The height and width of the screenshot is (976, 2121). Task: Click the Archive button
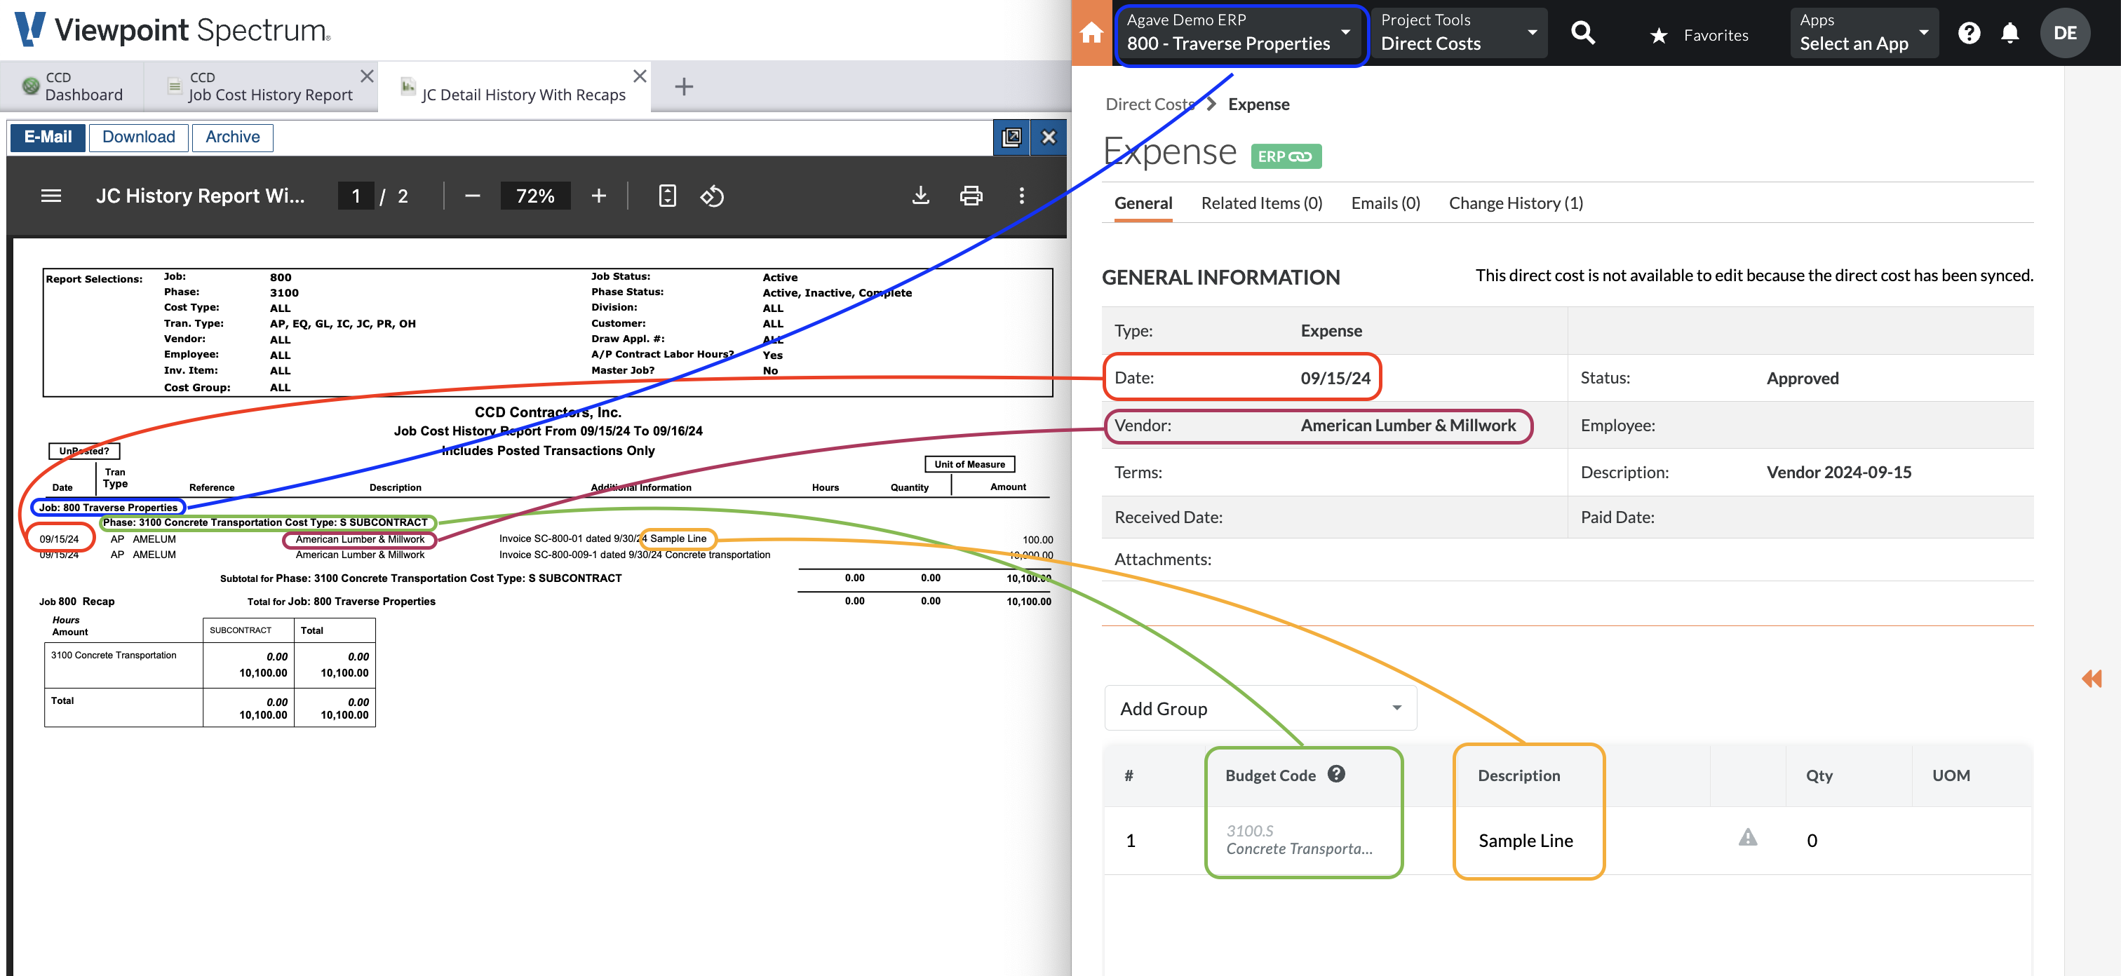[x=232, y=137]
